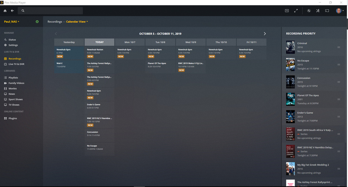
Task: Click the News library screen icon
Action: [x=5, y=94]
